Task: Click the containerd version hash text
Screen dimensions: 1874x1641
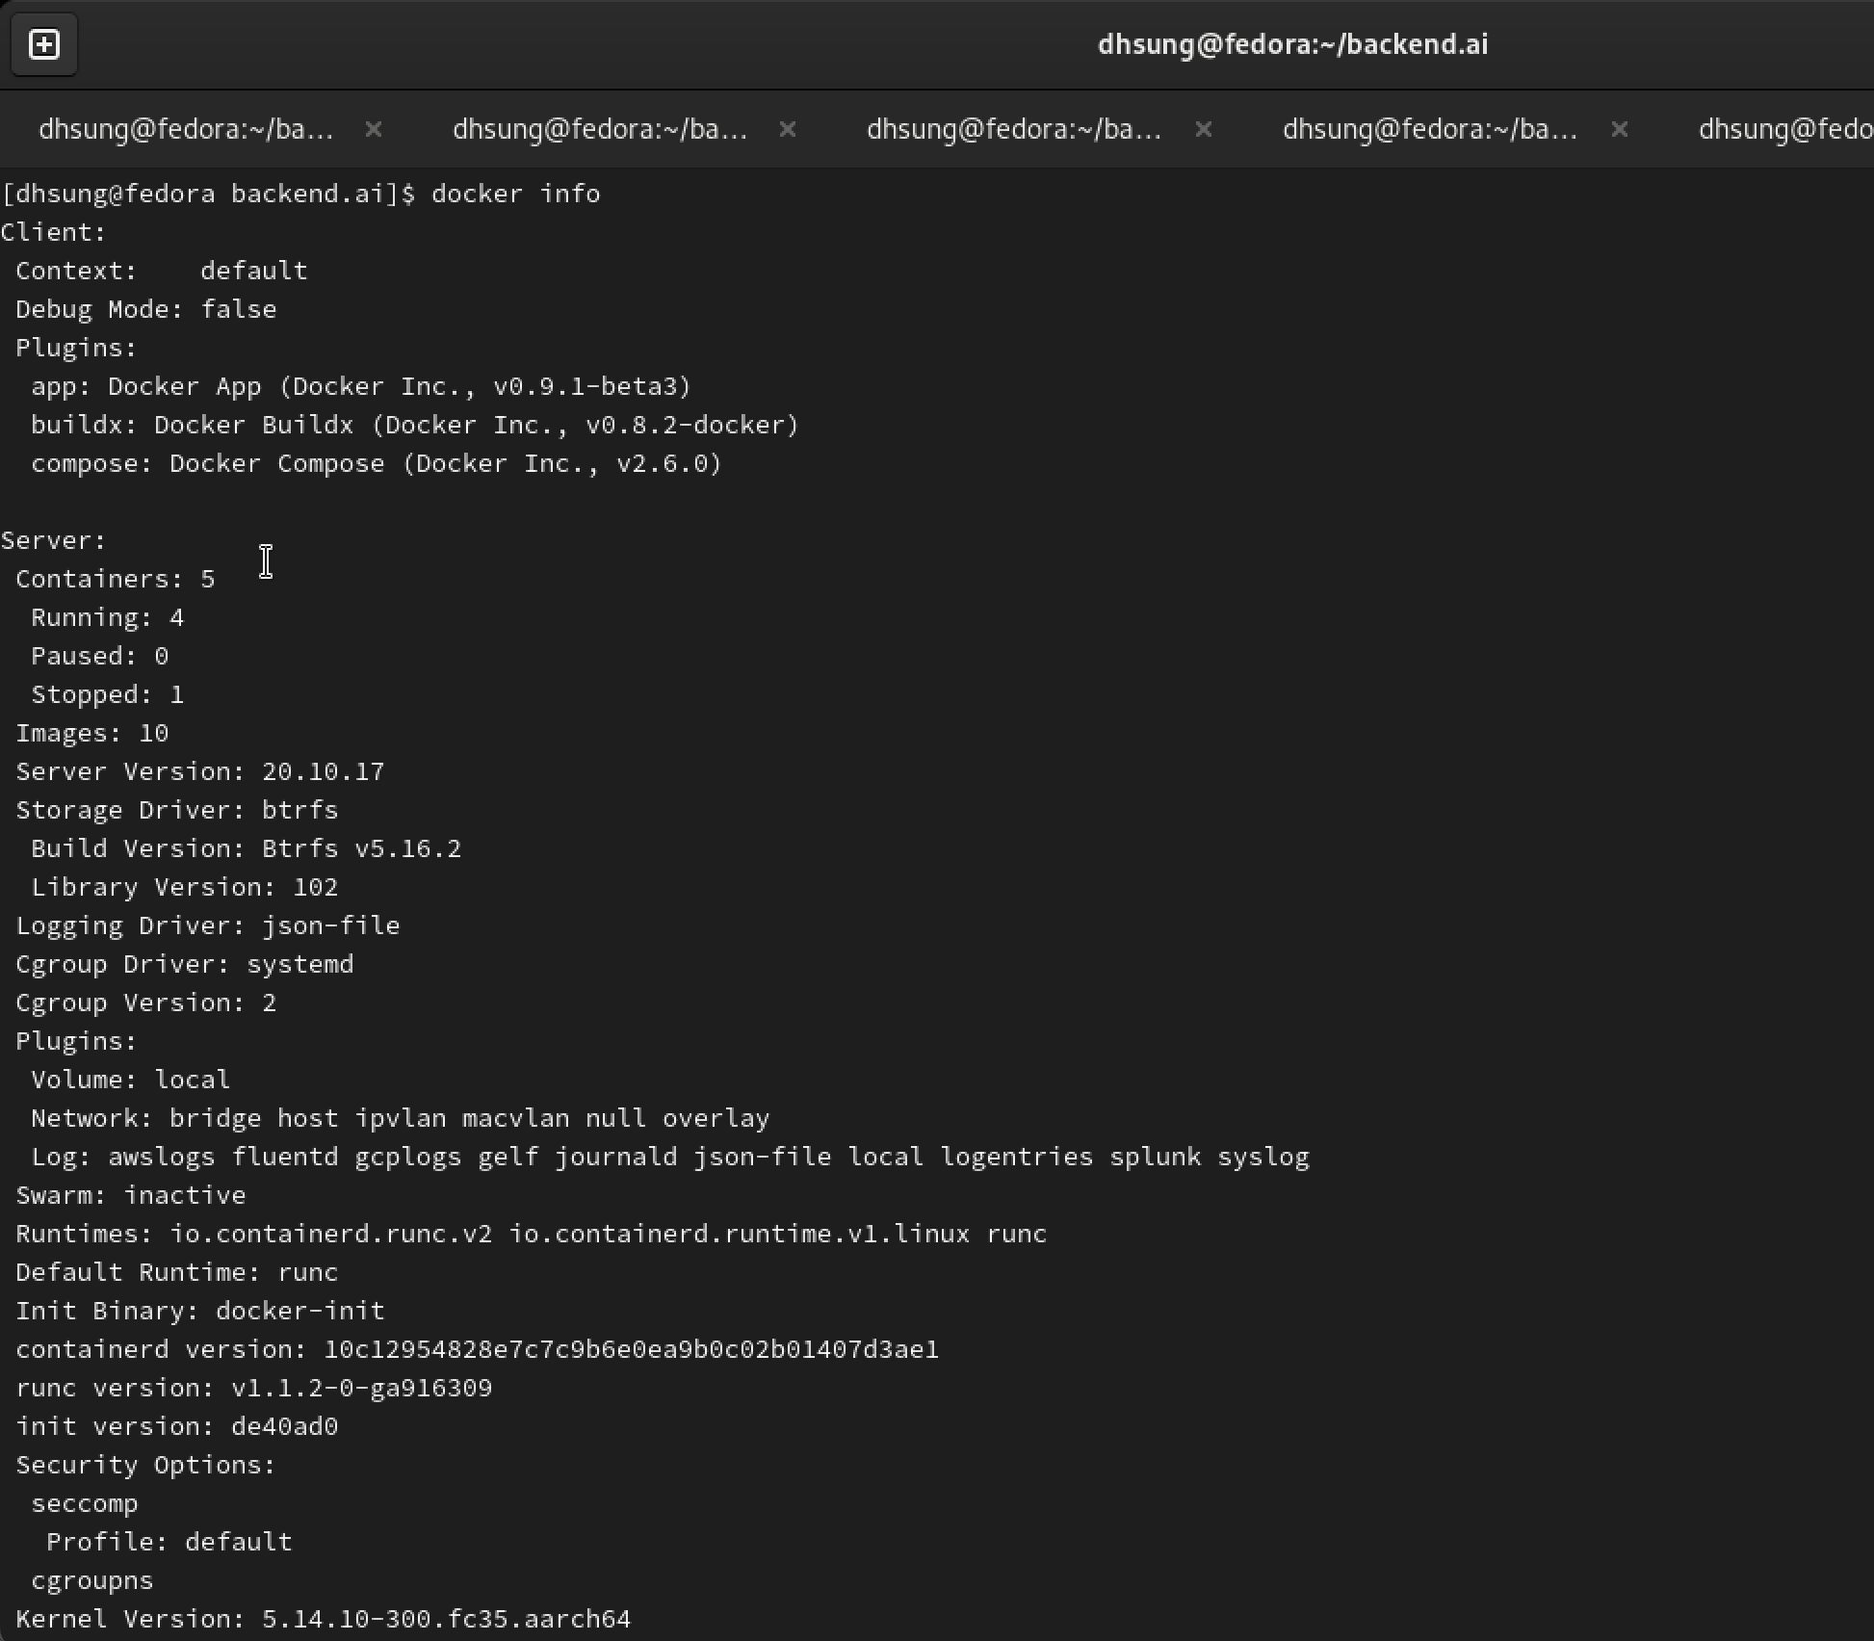Action: (x=631, y=1349)
